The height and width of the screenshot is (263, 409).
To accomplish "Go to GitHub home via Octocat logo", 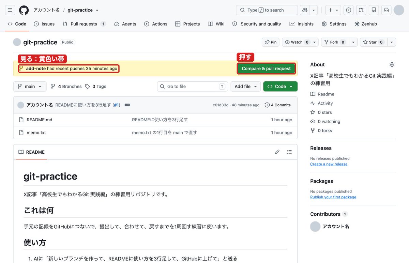I will pyautogui.click(x=24, y=10).
